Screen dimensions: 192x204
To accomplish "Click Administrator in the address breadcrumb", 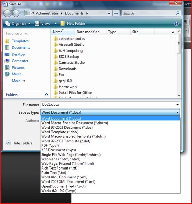I will point(47,13).
